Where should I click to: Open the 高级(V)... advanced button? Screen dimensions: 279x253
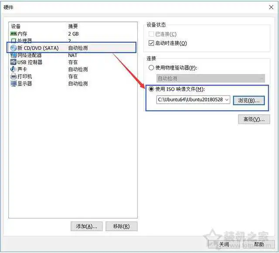click(254, 119)
